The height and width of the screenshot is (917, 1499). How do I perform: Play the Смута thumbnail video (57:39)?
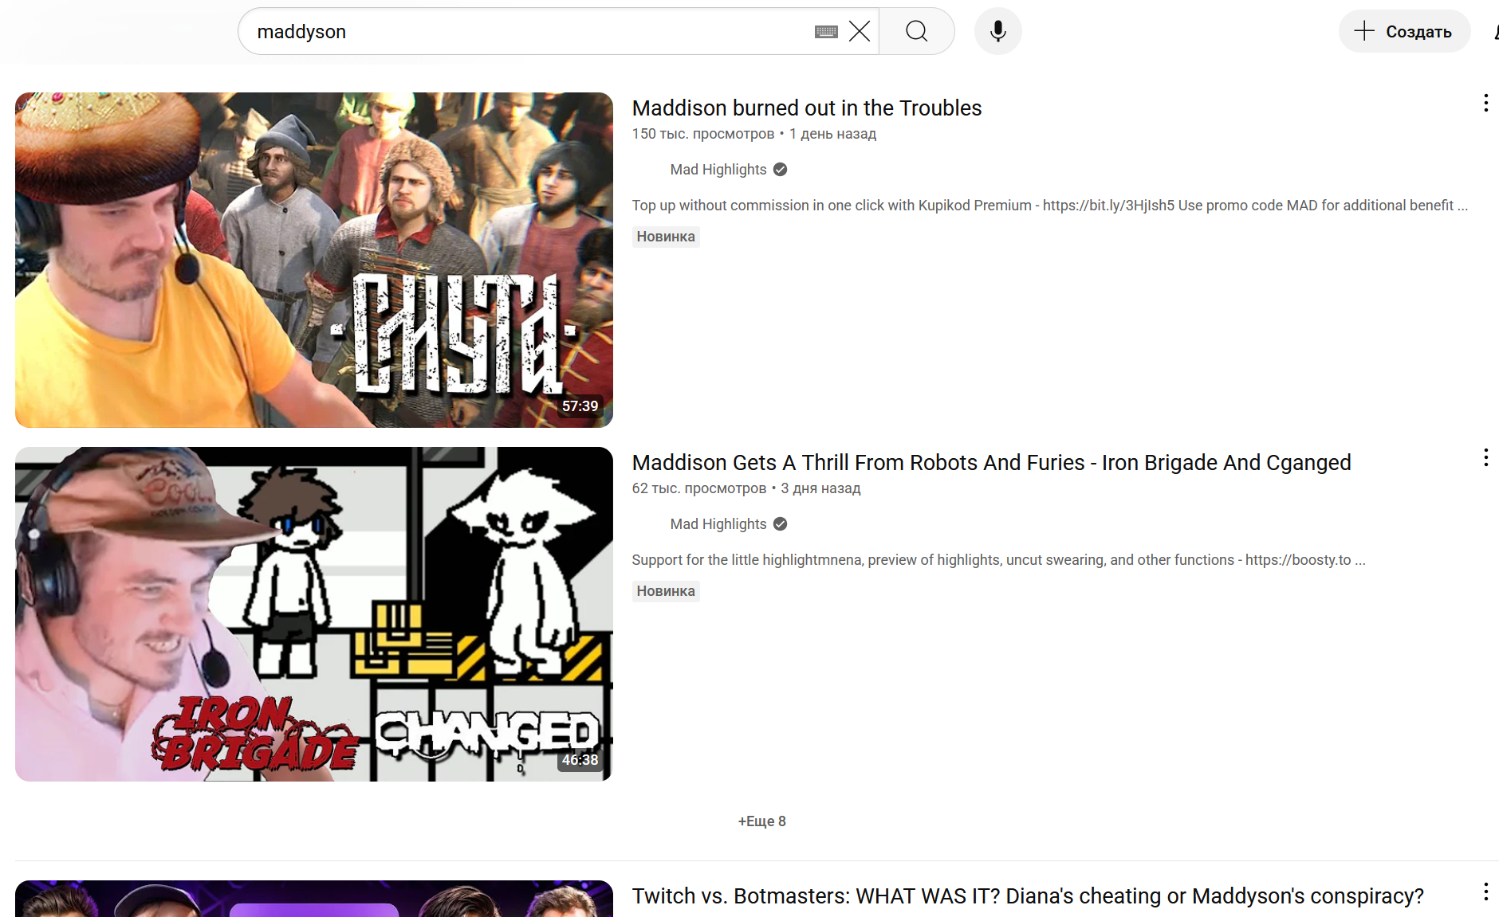click(314, 260)
